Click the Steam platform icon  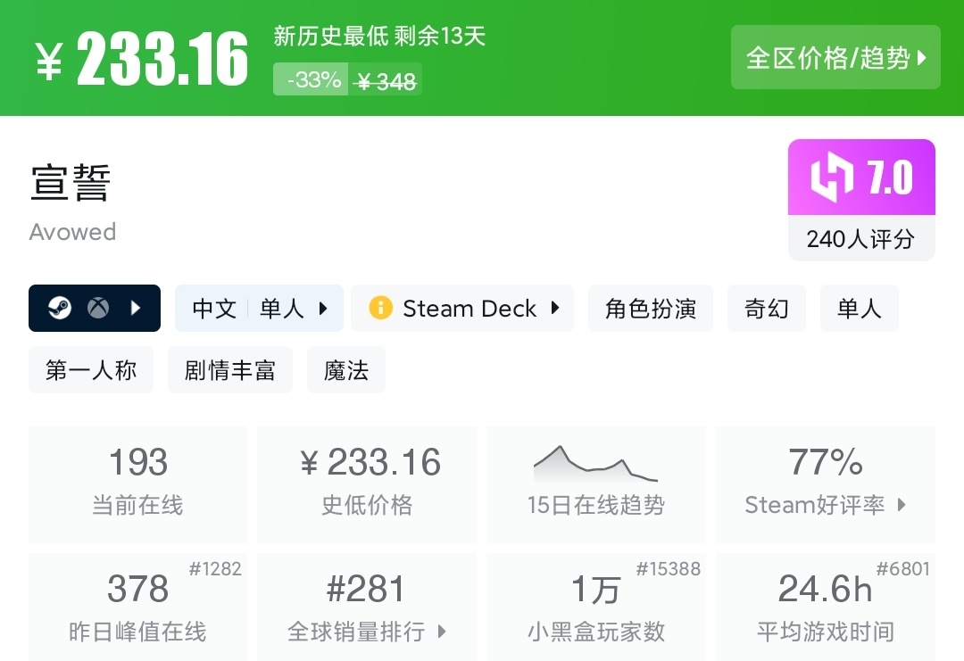(x=59, y=309)
